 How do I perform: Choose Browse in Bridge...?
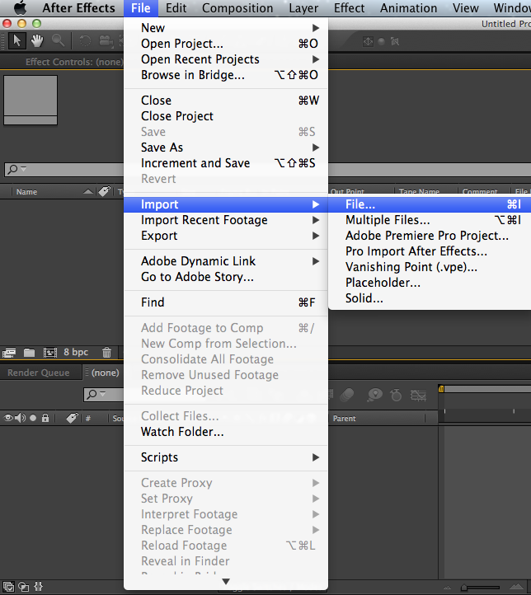226,75
